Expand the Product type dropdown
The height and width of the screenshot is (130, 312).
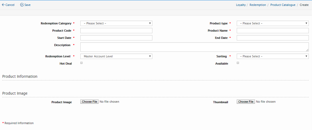coord(273,23)
